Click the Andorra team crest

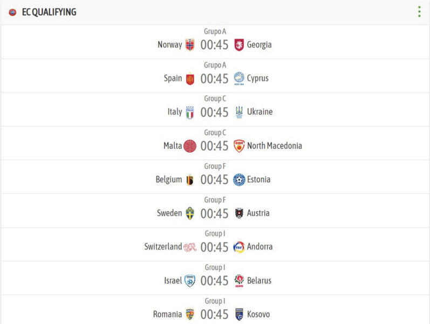point(239,247)
